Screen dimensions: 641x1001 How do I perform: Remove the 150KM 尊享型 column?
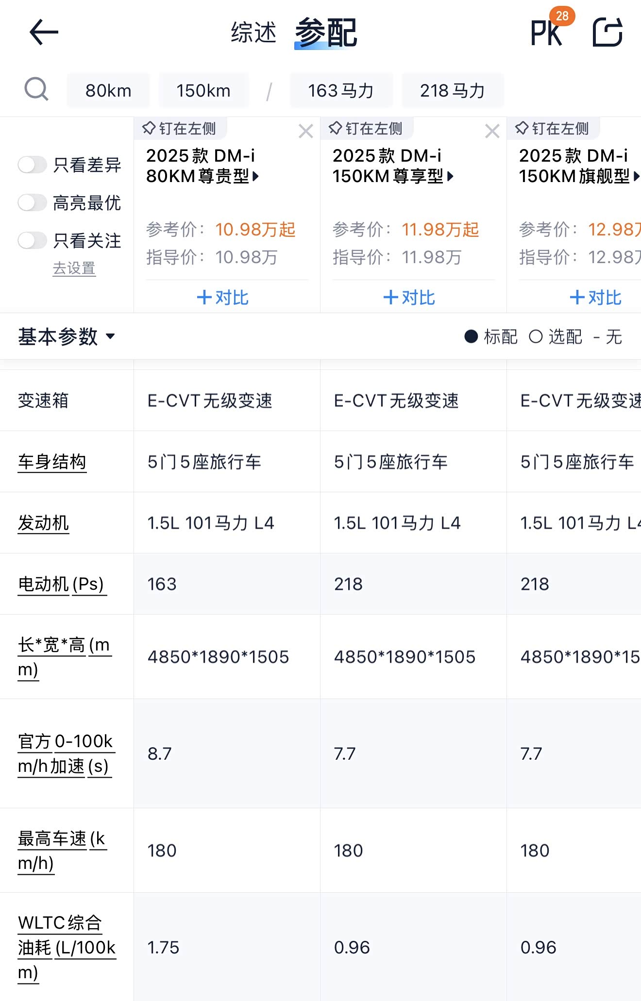[x=492, y=131]
